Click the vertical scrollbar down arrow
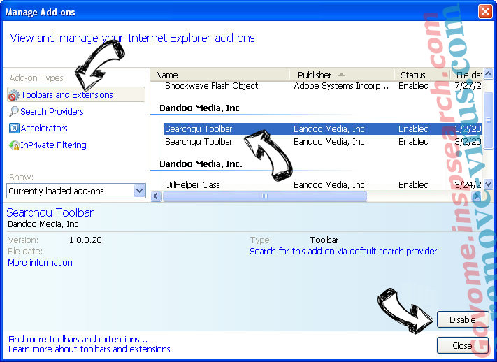The image size is (497, 362). coord(489,184)
